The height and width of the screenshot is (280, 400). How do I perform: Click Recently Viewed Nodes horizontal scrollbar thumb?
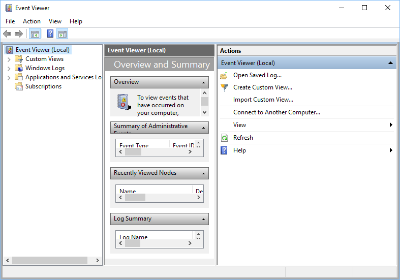(x=135, y=197)
